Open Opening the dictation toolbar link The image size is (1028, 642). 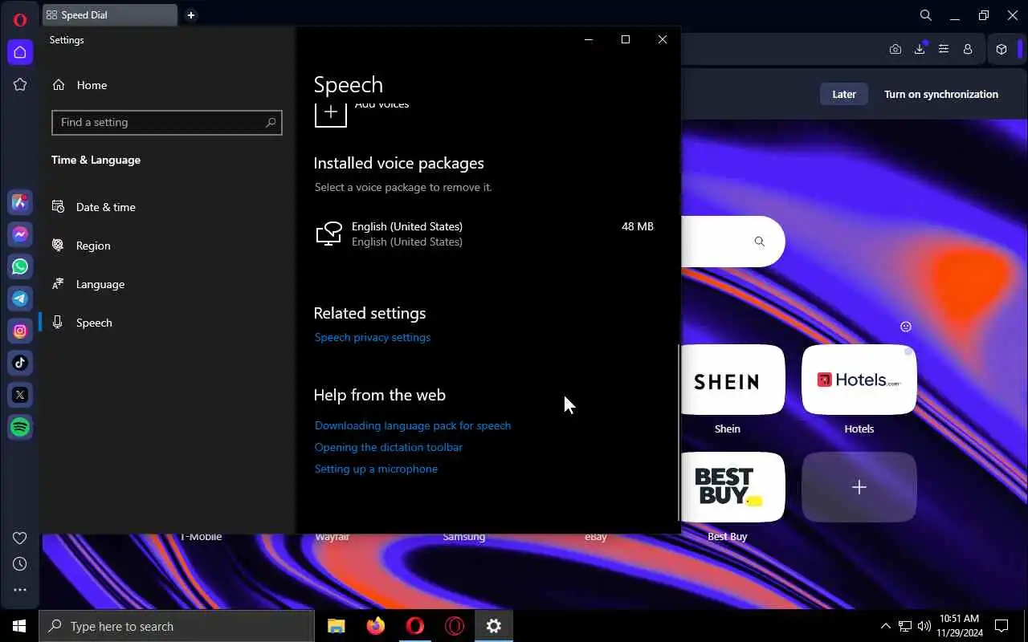pos(389,447)
